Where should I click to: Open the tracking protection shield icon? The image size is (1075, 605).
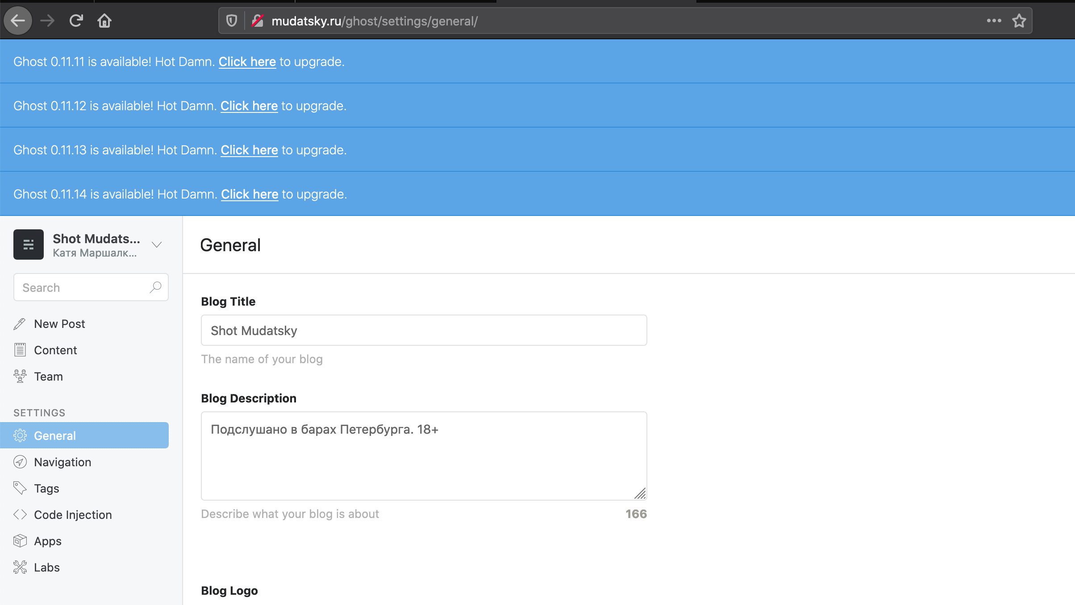coord(232,21)
